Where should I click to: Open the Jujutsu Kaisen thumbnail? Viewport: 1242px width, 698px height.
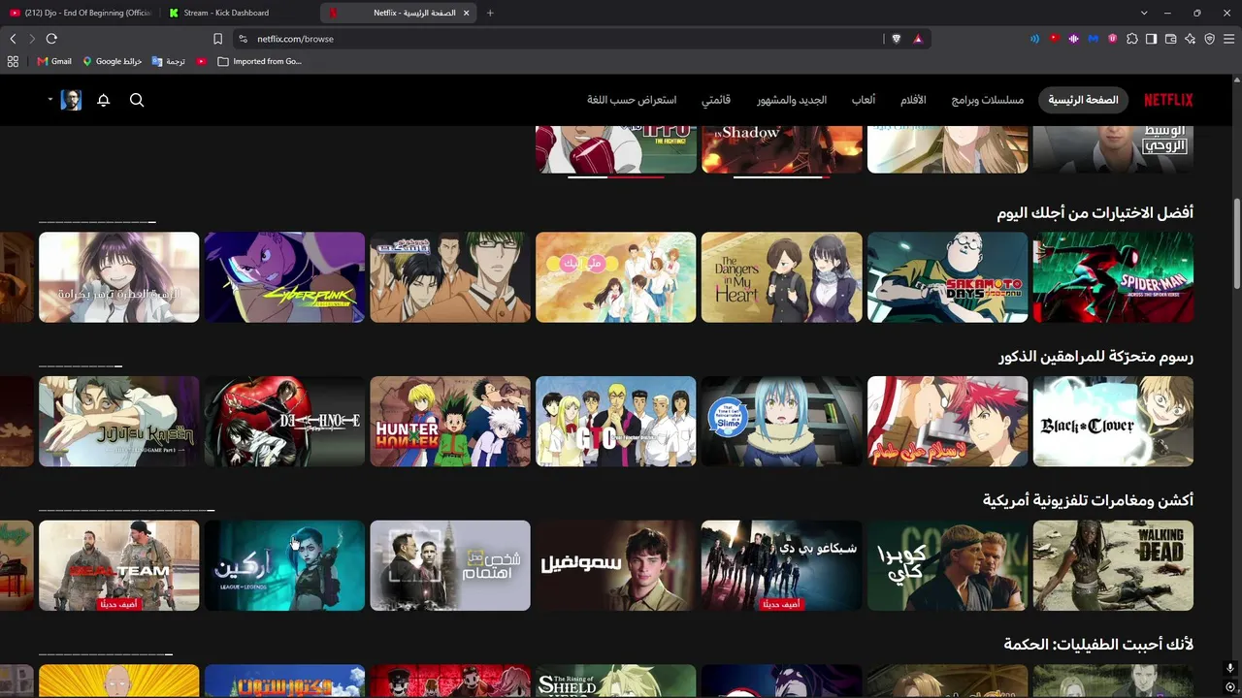tap(118, 422)
